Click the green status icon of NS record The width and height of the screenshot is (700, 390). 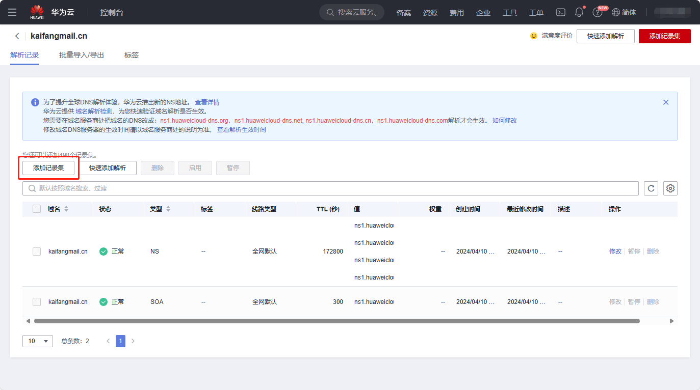pyautogui.click(x=103, y=252)
